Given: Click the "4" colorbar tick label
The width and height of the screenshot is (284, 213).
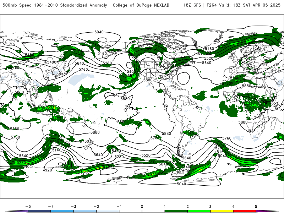Looking at the screenshot, I should tap(233, 207).
